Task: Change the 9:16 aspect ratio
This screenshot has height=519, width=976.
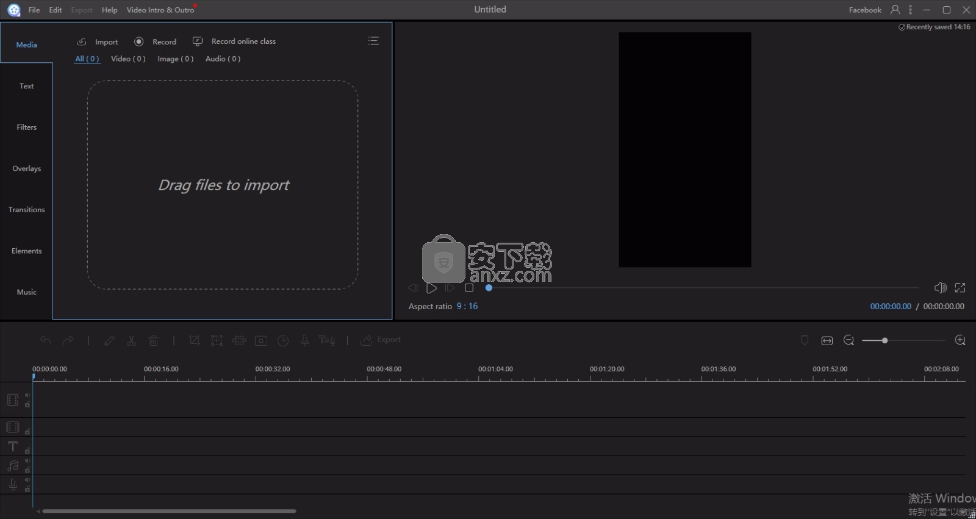Action: pos(467,306)
